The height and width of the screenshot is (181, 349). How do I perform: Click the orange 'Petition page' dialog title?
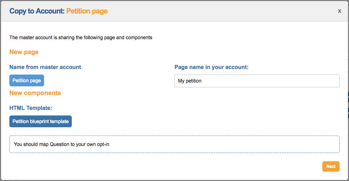click(x=87, y=11)
